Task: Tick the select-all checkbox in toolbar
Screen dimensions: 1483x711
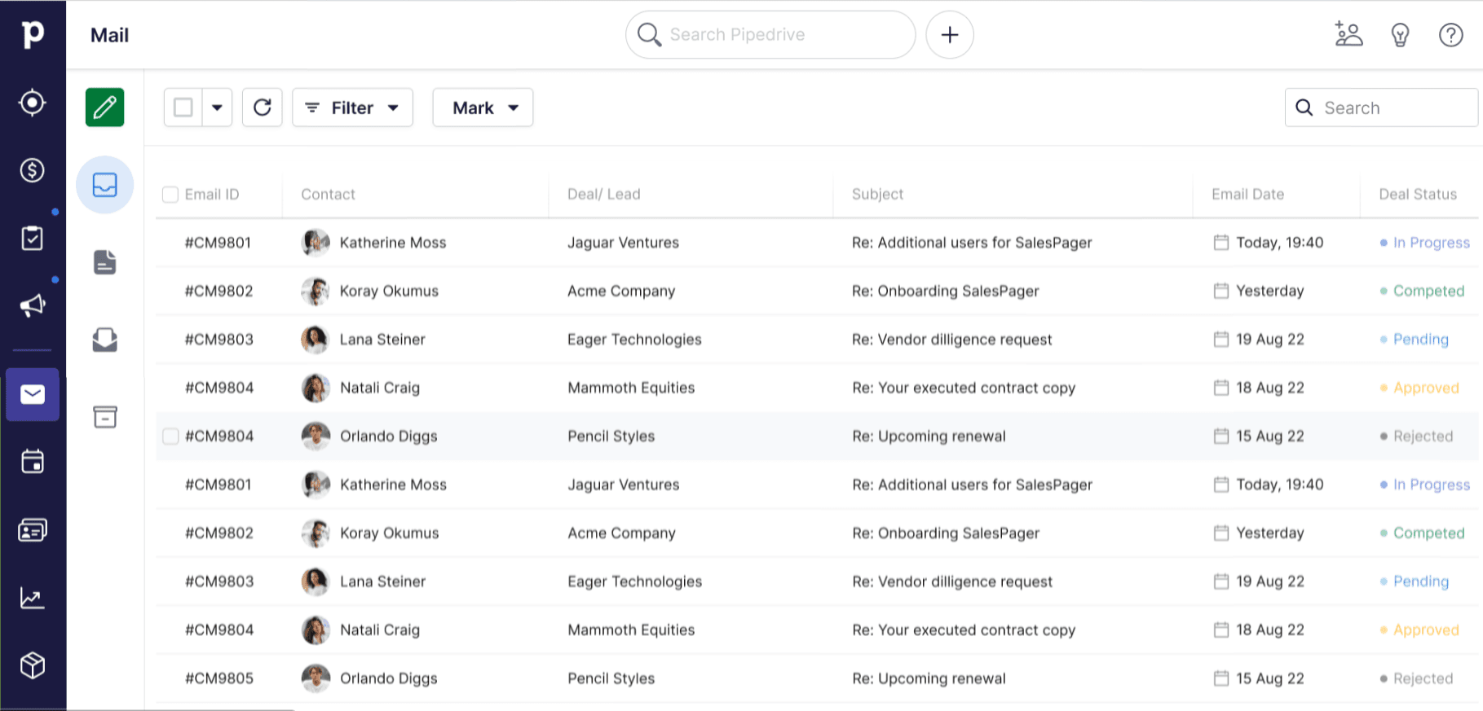Action: point(183,108)
